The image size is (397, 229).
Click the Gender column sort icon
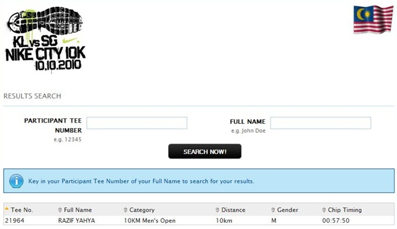(x=273, y=210)
